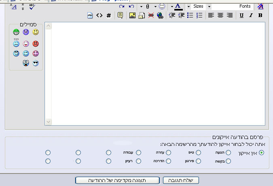This screenshot has width=273, height=186.
Task: Select the עזרה post icon option
Action: click(168, 153)
